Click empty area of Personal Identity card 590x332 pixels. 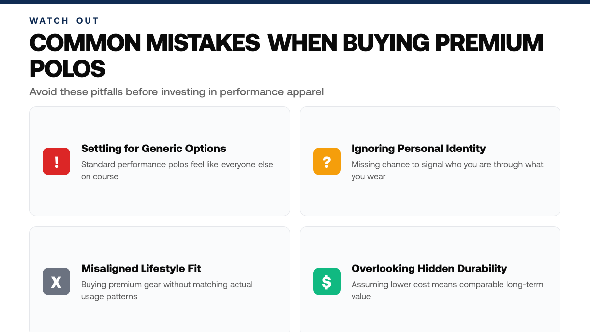tap(430, 199)
